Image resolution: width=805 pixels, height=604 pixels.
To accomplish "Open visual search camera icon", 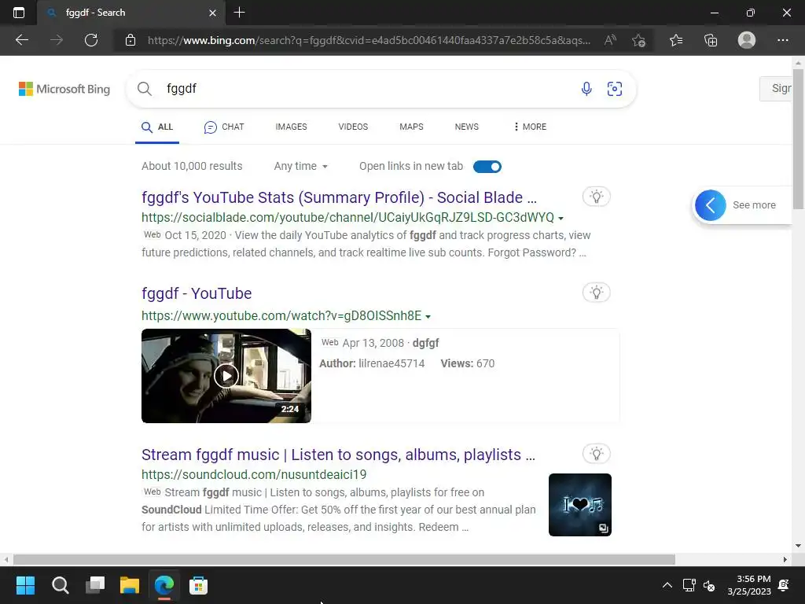I will click(615, 89).
